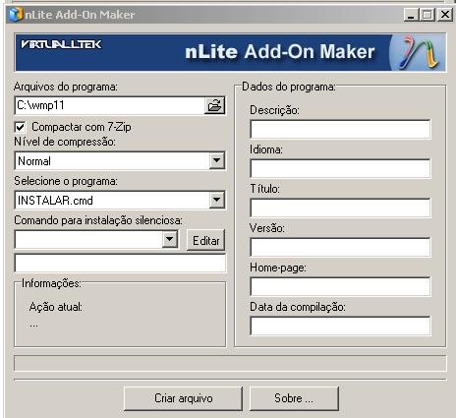The image size is (456, 418).
Task: Click the nLite app icon in title bar
Action: [x=16, y=15]
